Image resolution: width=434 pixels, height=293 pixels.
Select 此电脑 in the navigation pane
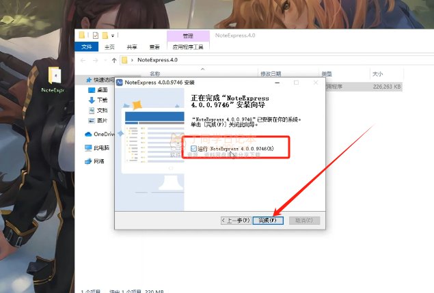[x=97, y=148]
